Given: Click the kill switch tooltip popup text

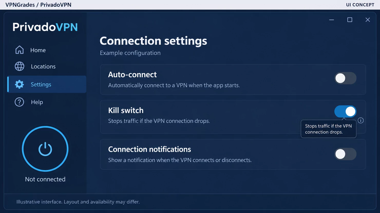Looking at the screenshot, I should pyautogui.click(x=328, y=129).
